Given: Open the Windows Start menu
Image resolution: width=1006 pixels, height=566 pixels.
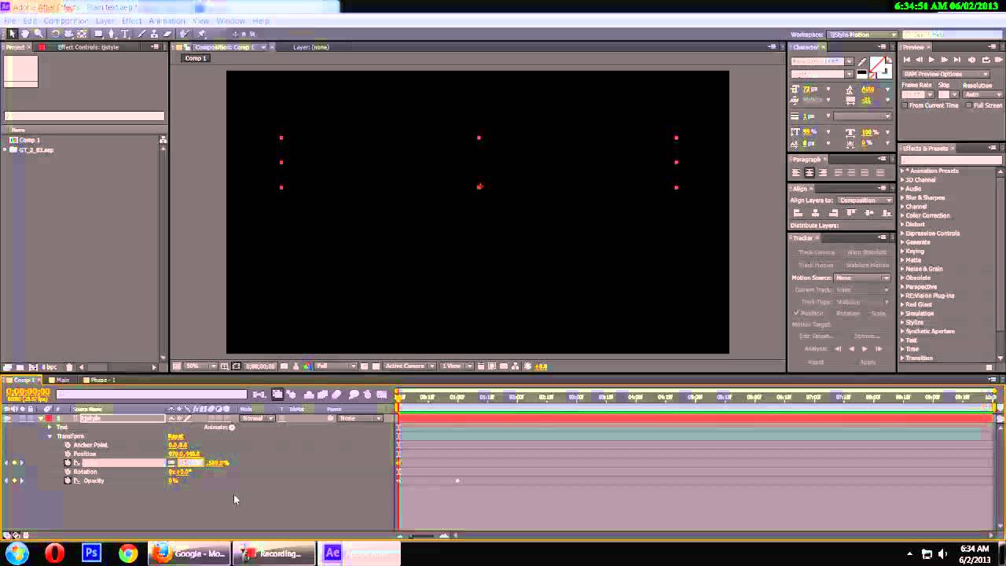Looking at the screenshot, I should (x=17, y=553).
